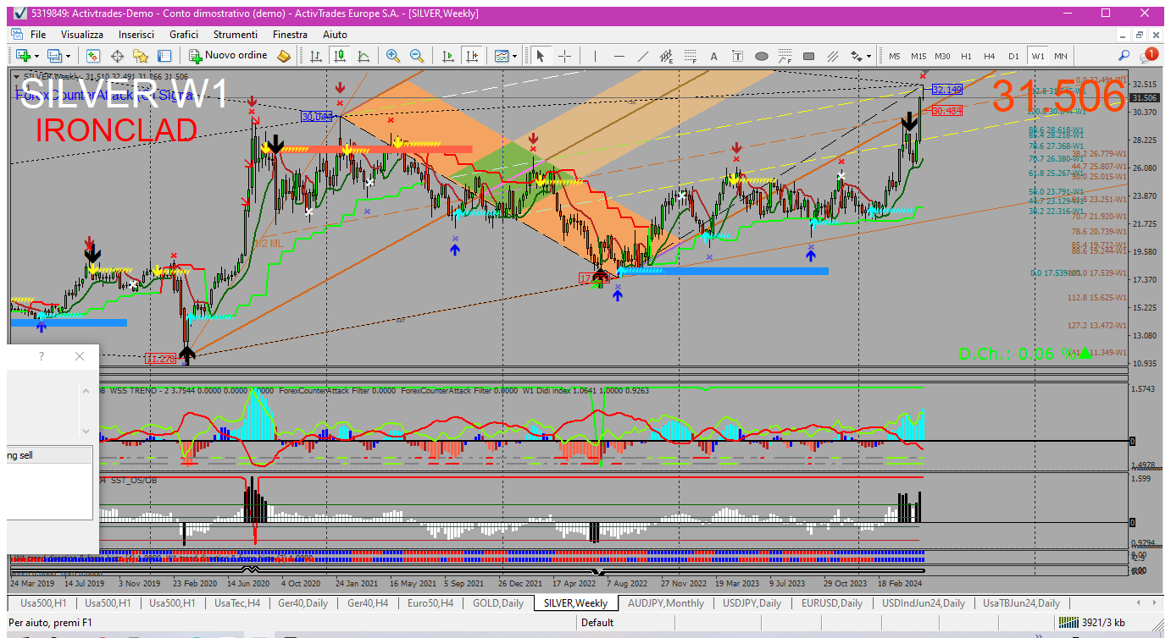Image resolution: width=1171 pixels, height=638 pixels.
Task: Click the 'Default' profile in status bar
Action: (x=597, y=623)
